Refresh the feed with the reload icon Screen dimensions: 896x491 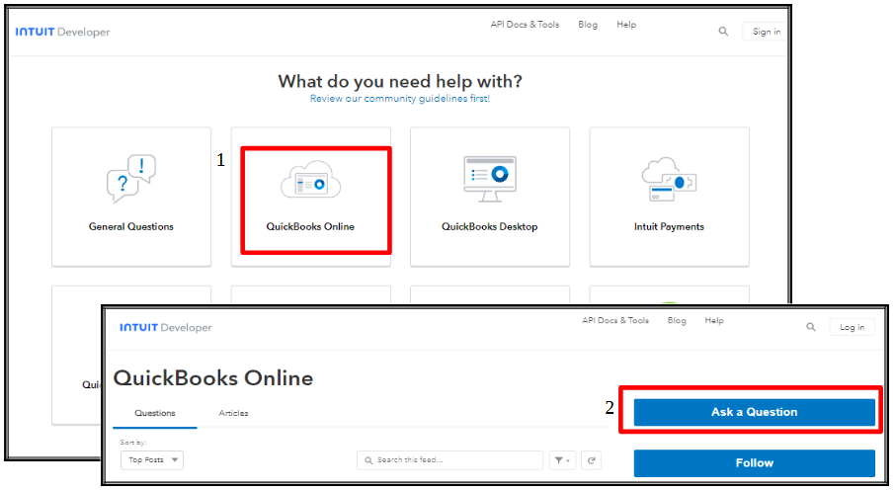click(592, 460)
